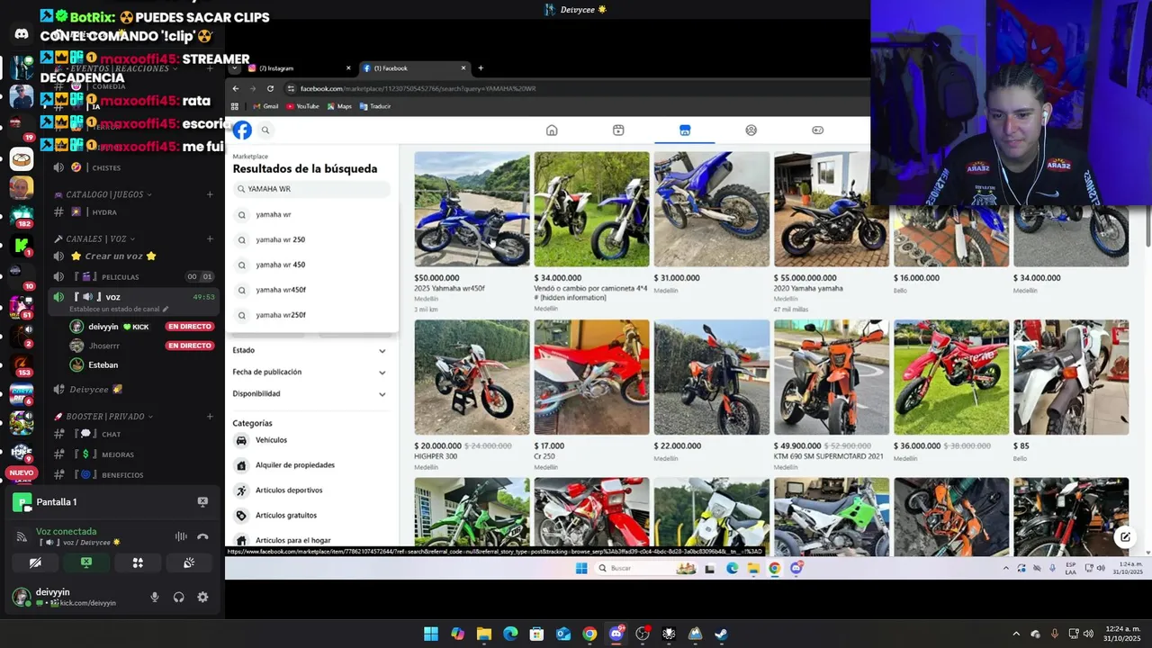Click the Facebook logo

(x=242, y=130)
